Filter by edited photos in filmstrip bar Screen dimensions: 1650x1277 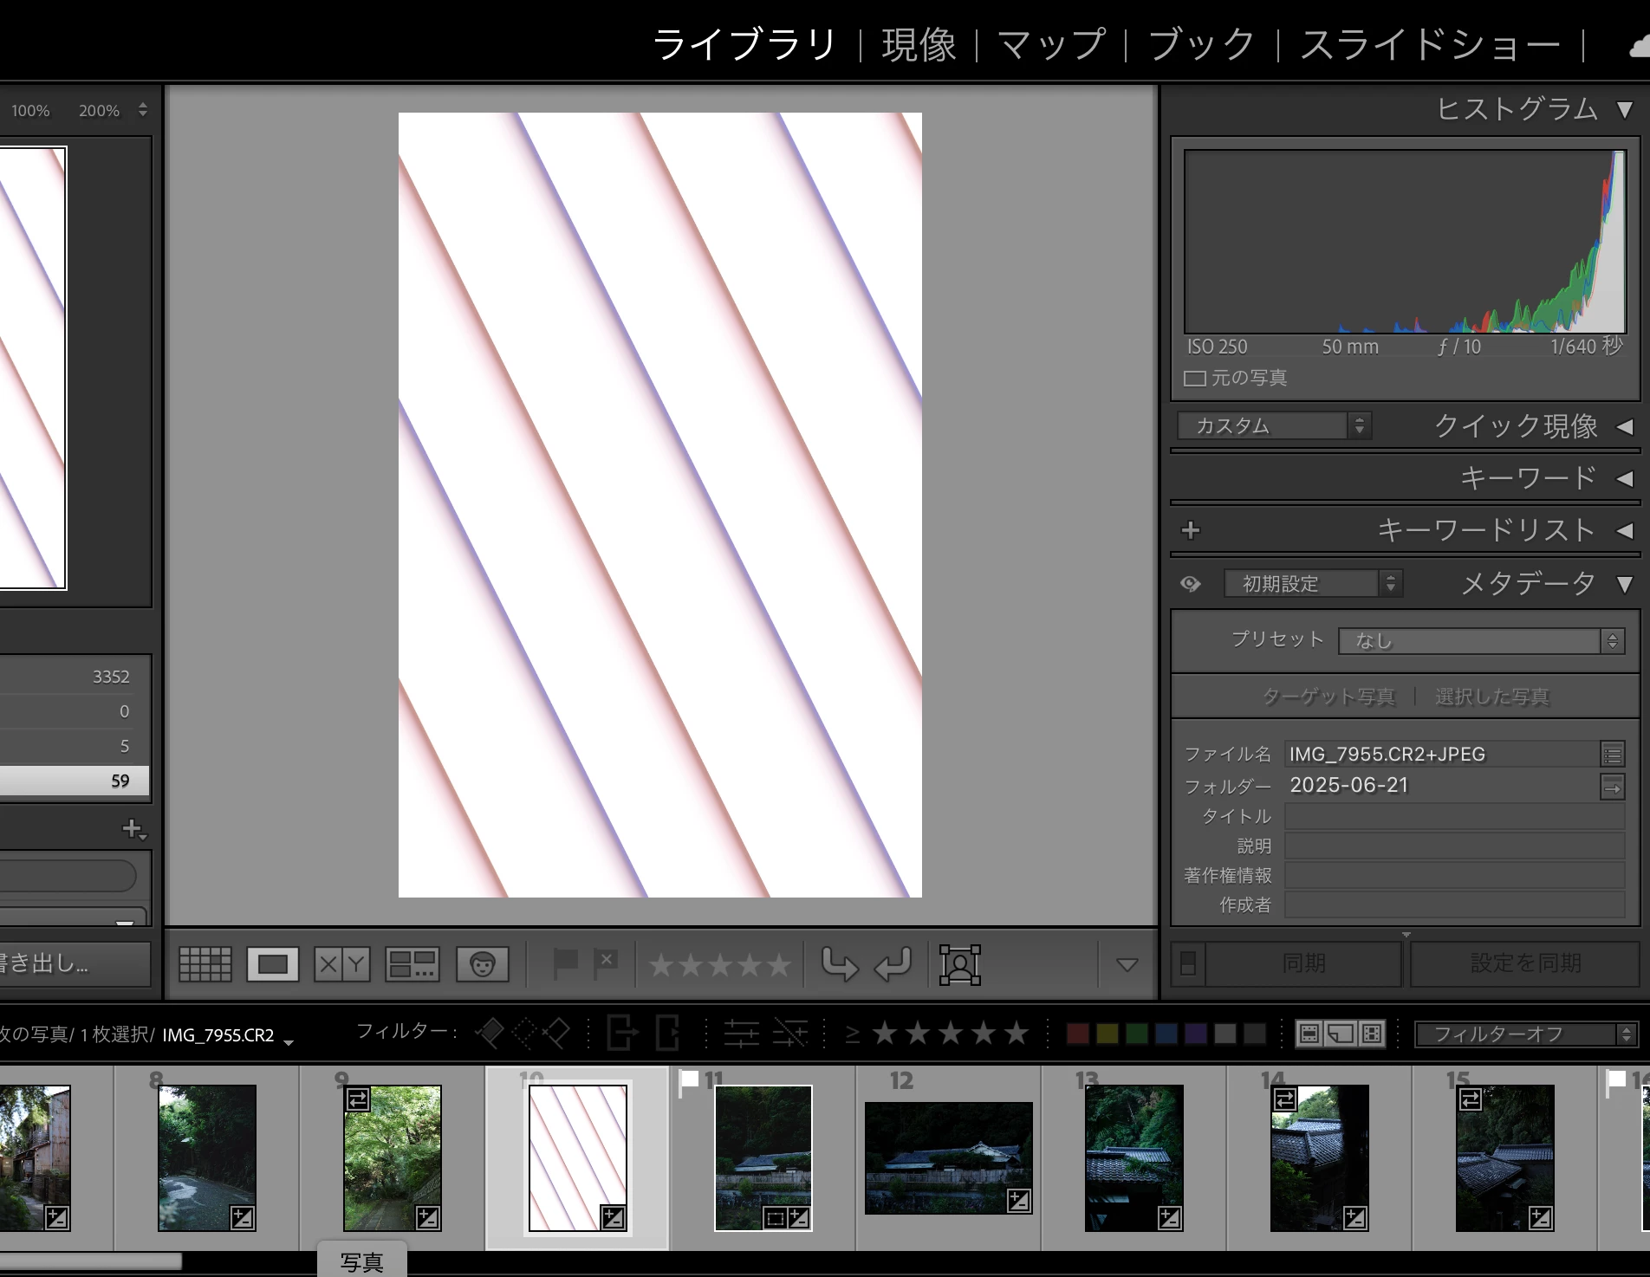(742, 1034)
